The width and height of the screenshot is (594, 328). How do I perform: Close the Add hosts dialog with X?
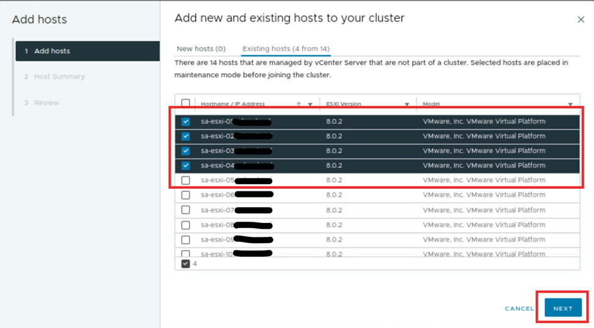point(581,20)
